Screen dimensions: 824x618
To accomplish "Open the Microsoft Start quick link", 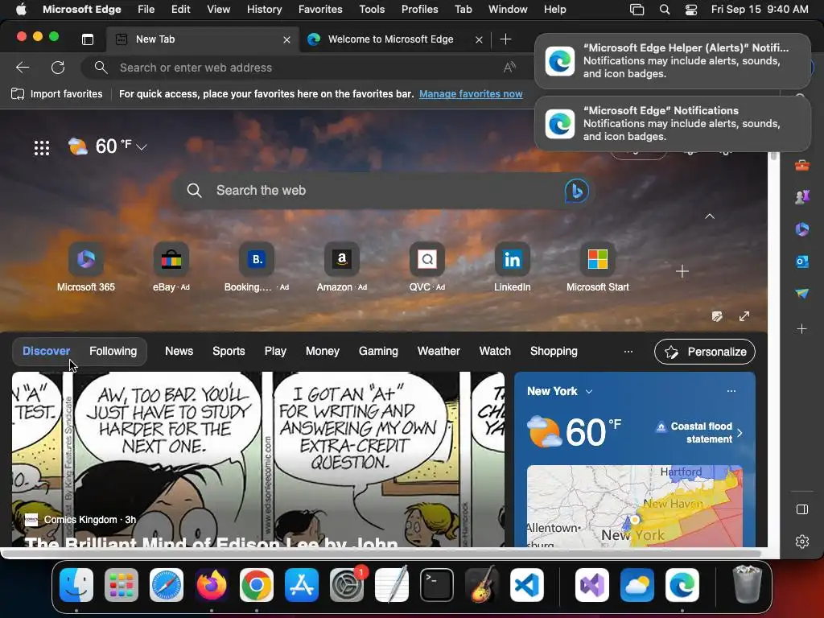I will [598, 267].
